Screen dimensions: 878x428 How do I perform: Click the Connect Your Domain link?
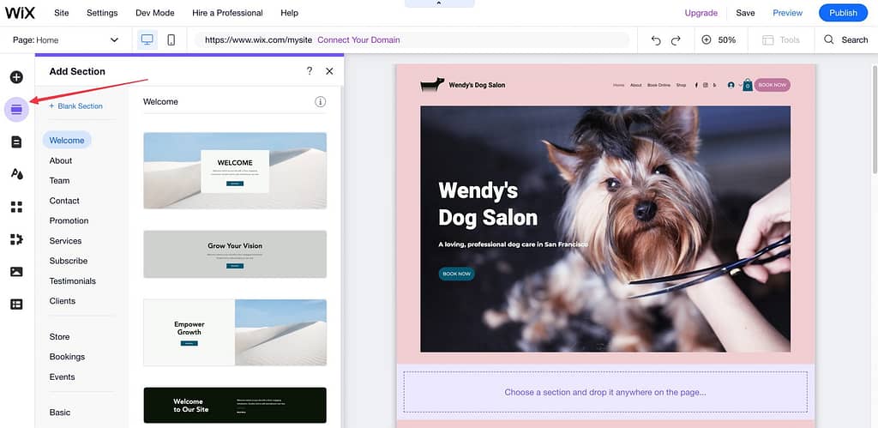coord(358,40)
